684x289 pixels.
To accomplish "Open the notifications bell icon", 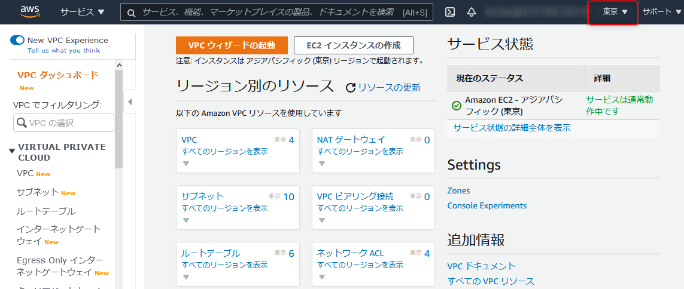I will 471,12.
